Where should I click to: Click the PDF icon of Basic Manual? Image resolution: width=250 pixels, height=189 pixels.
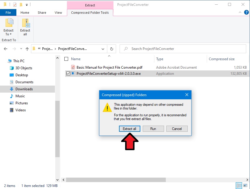click(73, 67)
